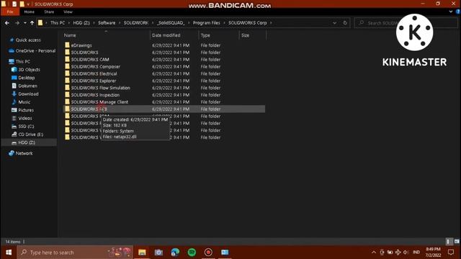Open Desktop in navigation pane
Image resolution: width=461 pixels, height=259 pixels.
[23, 78]
